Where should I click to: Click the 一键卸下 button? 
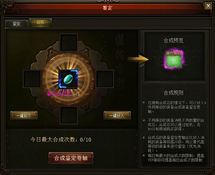tap(24, 115)
